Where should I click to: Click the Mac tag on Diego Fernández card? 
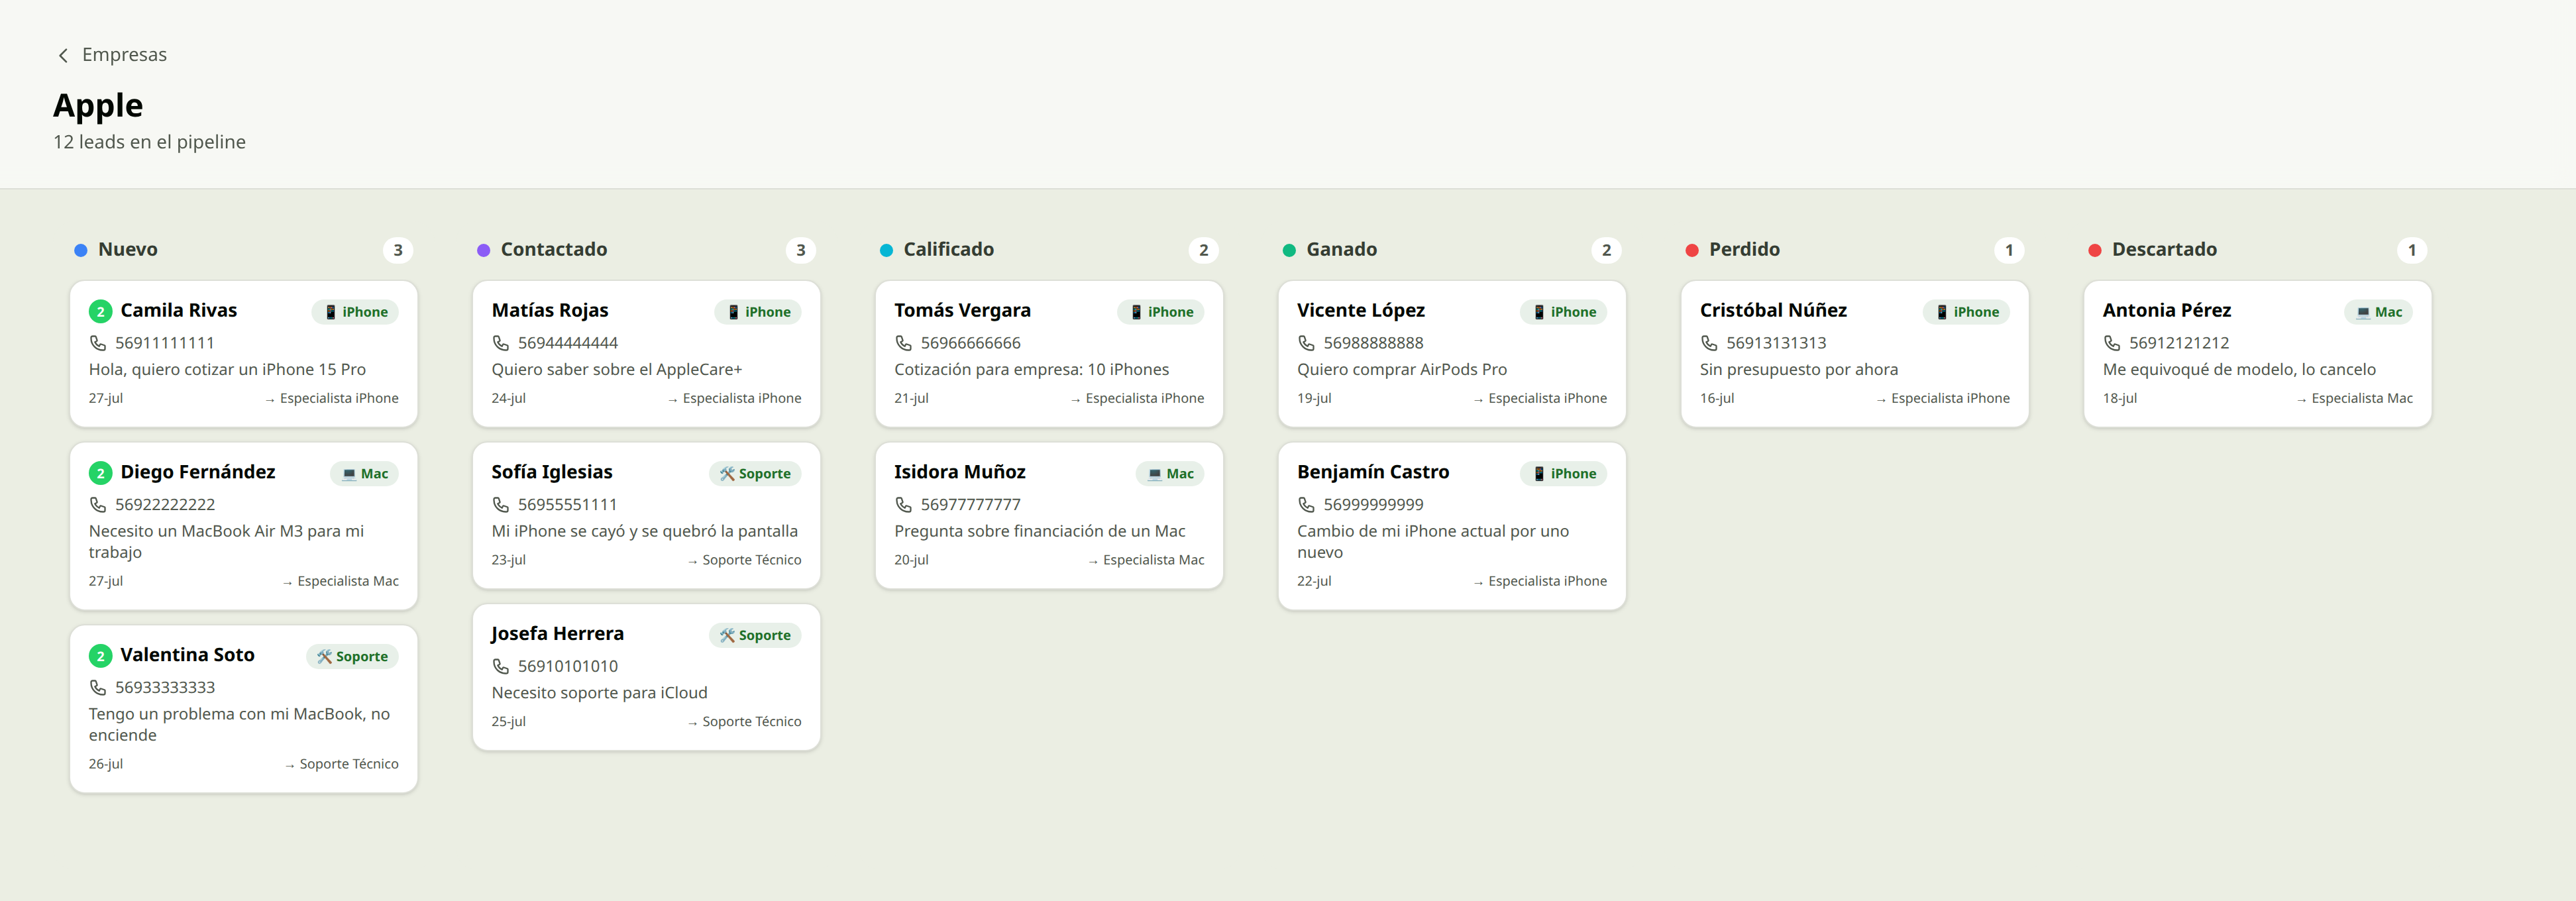[x=365, y=474]
